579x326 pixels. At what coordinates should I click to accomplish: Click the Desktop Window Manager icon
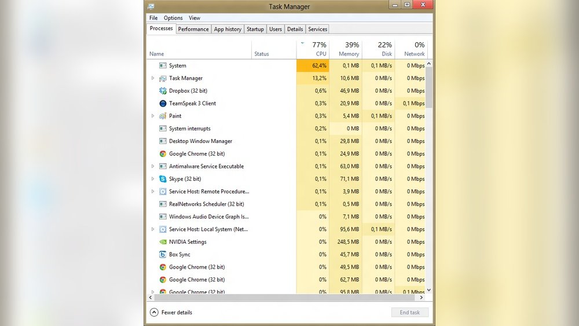click(163, 141)
